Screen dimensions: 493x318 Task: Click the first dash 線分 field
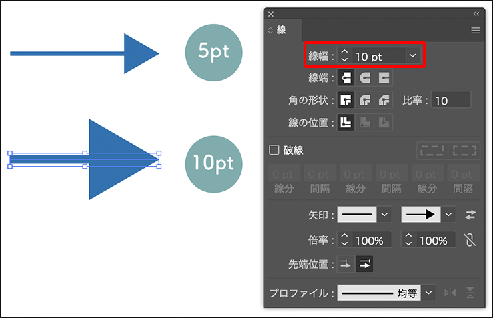coord(284,173)
